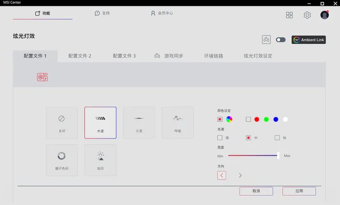Choose the 长亮 steady lighting effect
The width and height of the screenshot is (340, 205).
pyautogui.click(x=139, y=123)
